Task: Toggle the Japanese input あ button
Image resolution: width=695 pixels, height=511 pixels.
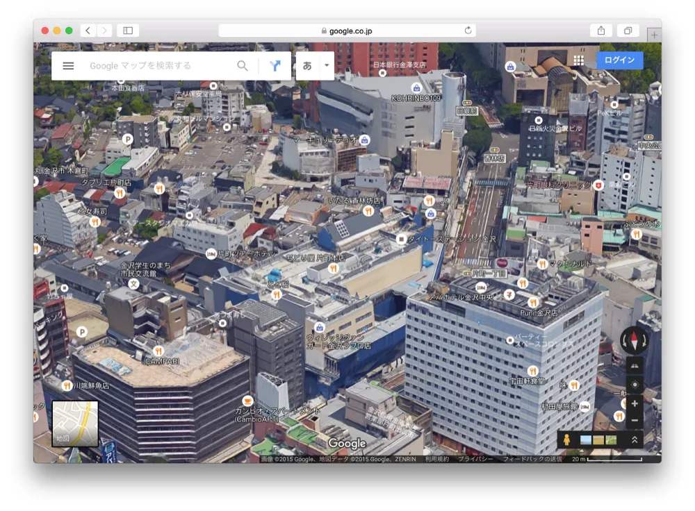Action: (x=306, y=65)
